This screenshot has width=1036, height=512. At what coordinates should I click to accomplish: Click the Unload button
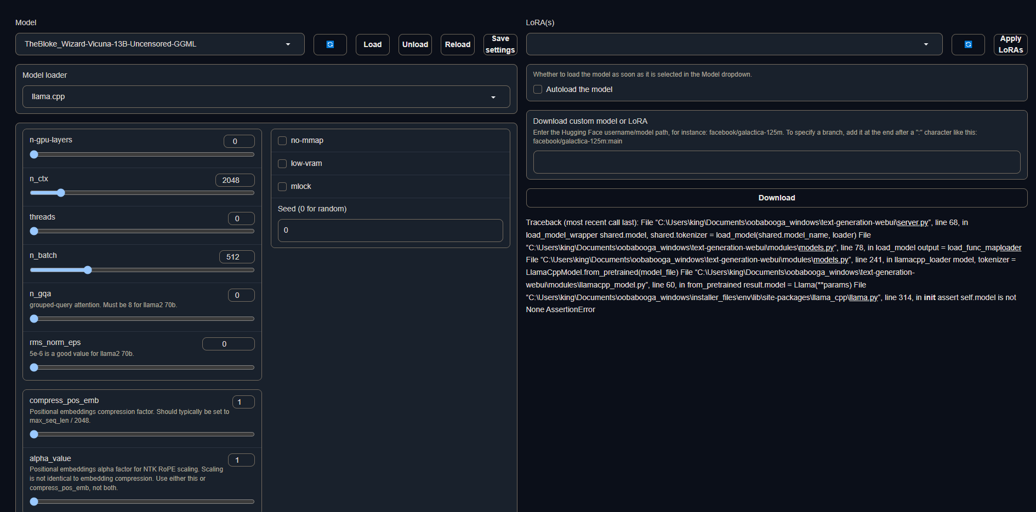tap(415, 44)
